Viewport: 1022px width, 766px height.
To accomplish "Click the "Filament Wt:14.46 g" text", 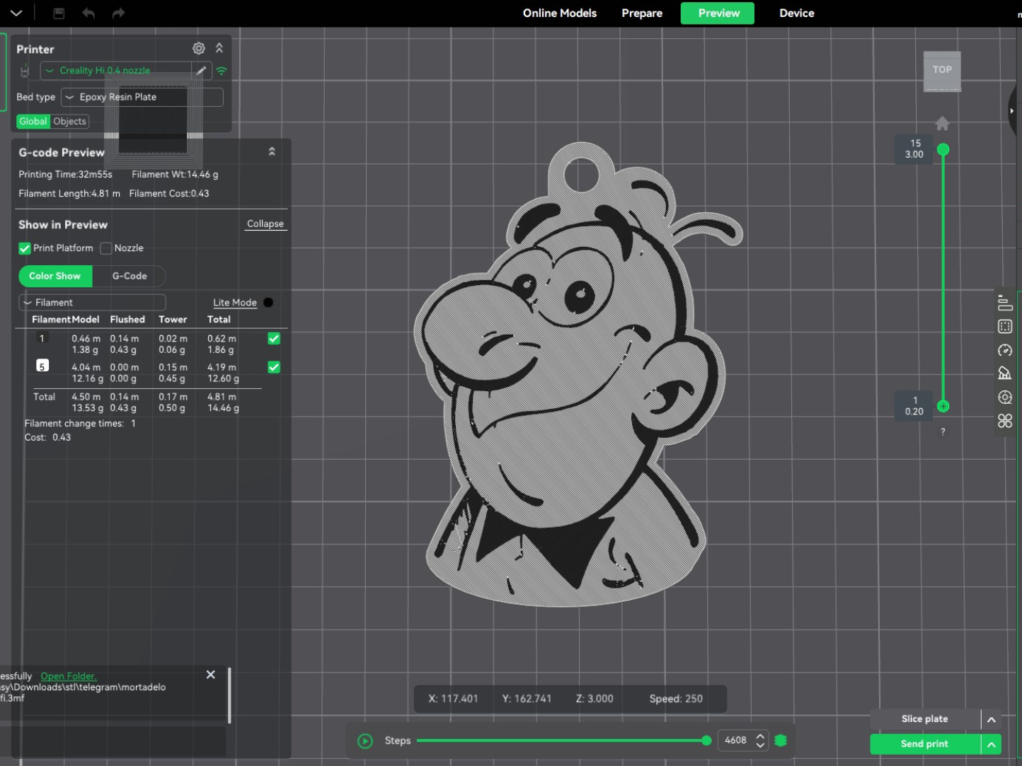I will click(175, 174).
